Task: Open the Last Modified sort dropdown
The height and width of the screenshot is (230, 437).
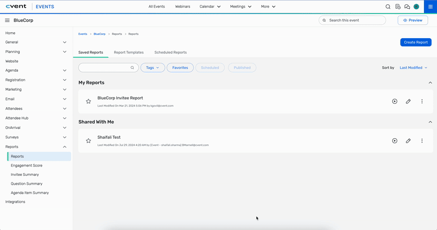Action: pyautogui.click(x=414, y=68)
